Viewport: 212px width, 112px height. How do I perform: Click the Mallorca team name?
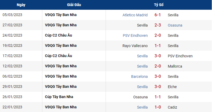[175, 66]
